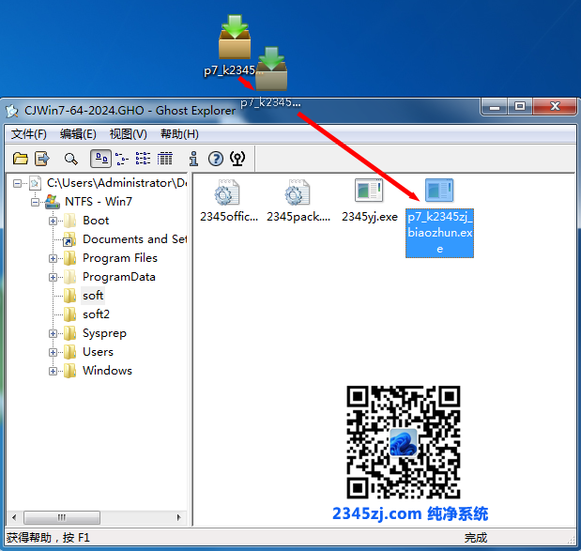Select the 2345yj.exe file icon
Viewport: 581px width, 551px height.
pyautogui.click(x=369, y=191)
